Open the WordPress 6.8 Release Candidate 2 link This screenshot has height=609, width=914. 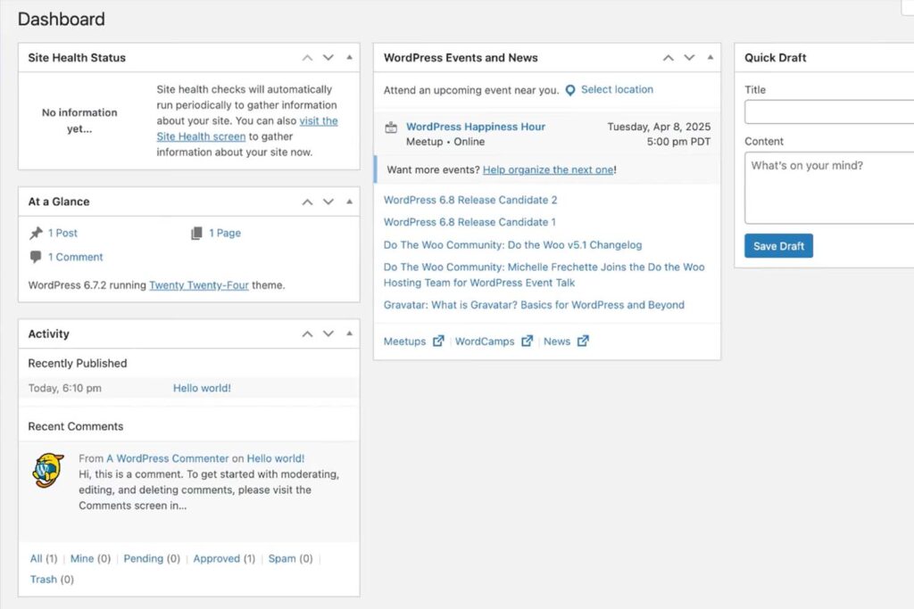pyautogui.click(x=470, y=200)
